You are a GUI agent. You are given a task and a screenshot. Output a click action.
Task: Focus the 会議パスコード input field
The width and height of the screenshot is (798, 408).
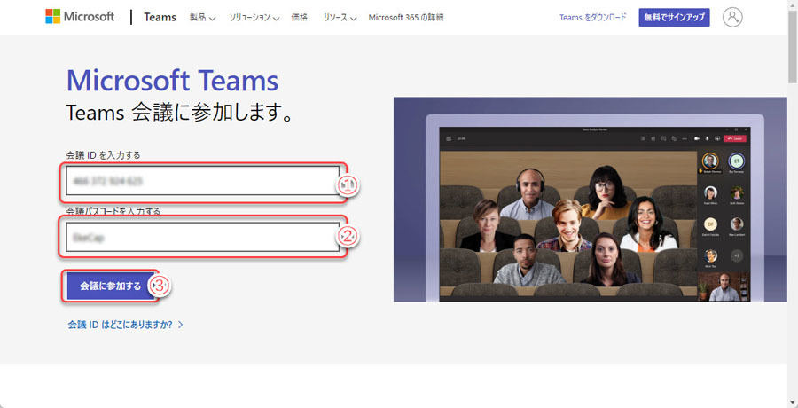tap(202, 237)
